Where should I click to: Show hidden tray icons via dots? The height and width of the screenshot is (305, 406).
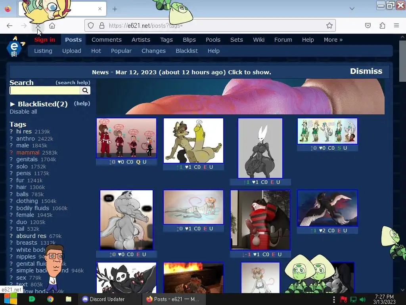334,299
